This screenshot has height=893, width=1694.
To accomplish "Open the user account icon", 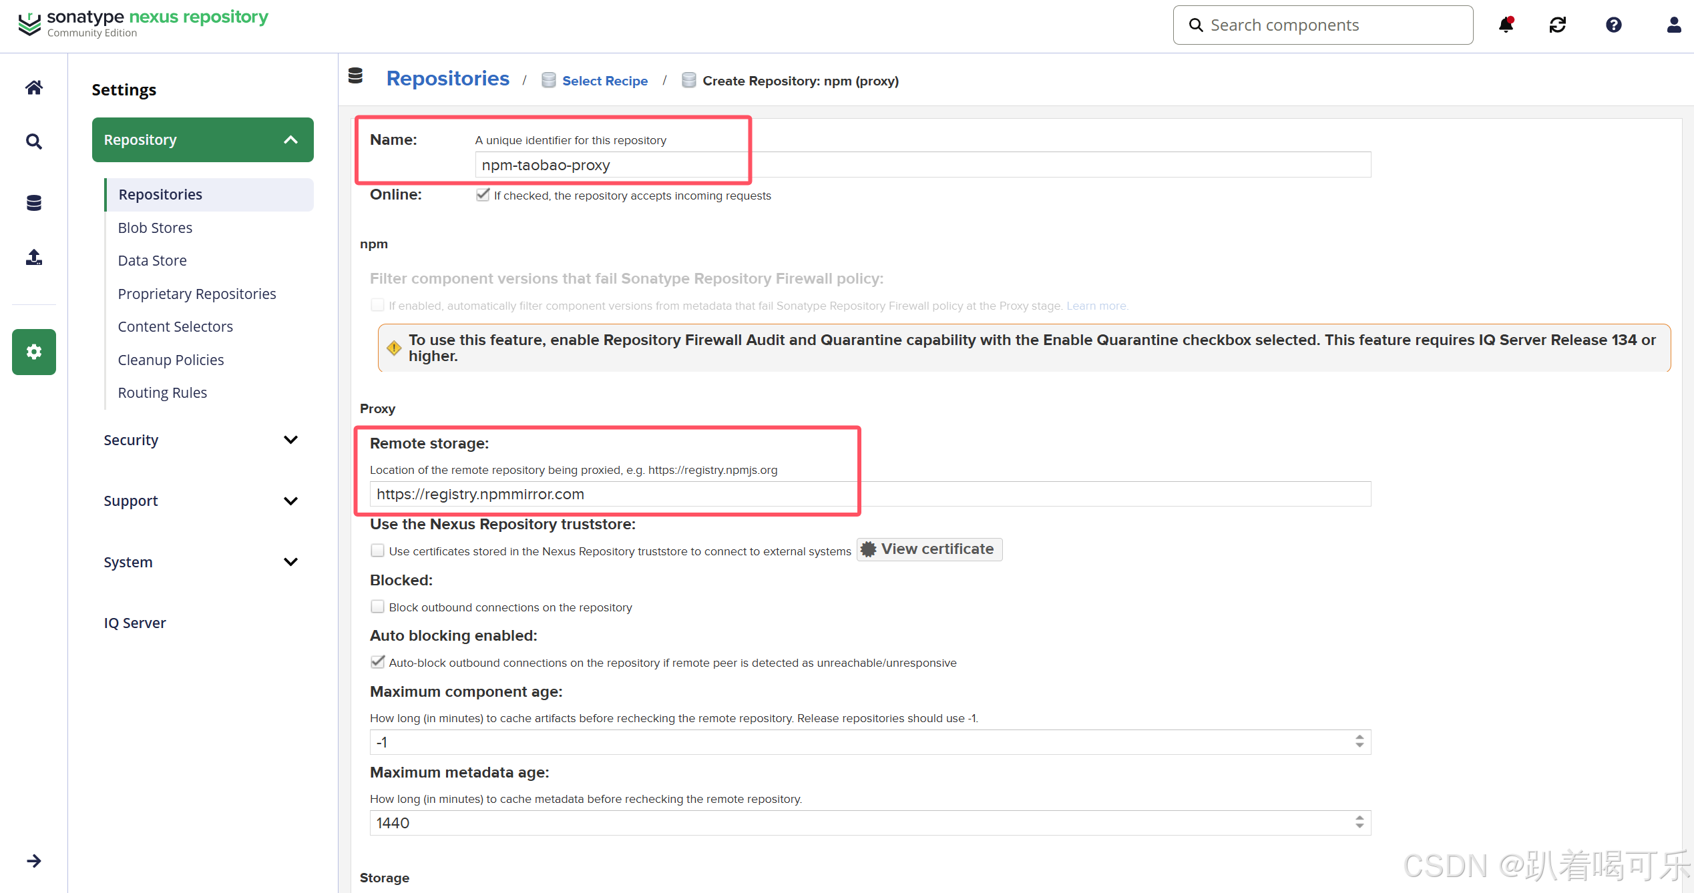I will click(1674, 25).
